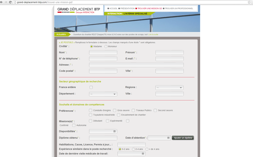Image resolution: width=253 pixels, height=157 pixels.
Task: Go back with the browser back arrow
Action: click(2, 2)
